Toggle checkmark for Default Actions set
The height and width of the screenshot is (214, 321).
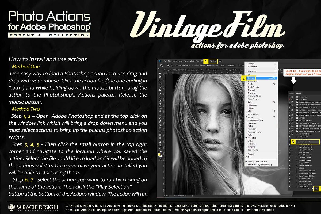tap(289, 97)
